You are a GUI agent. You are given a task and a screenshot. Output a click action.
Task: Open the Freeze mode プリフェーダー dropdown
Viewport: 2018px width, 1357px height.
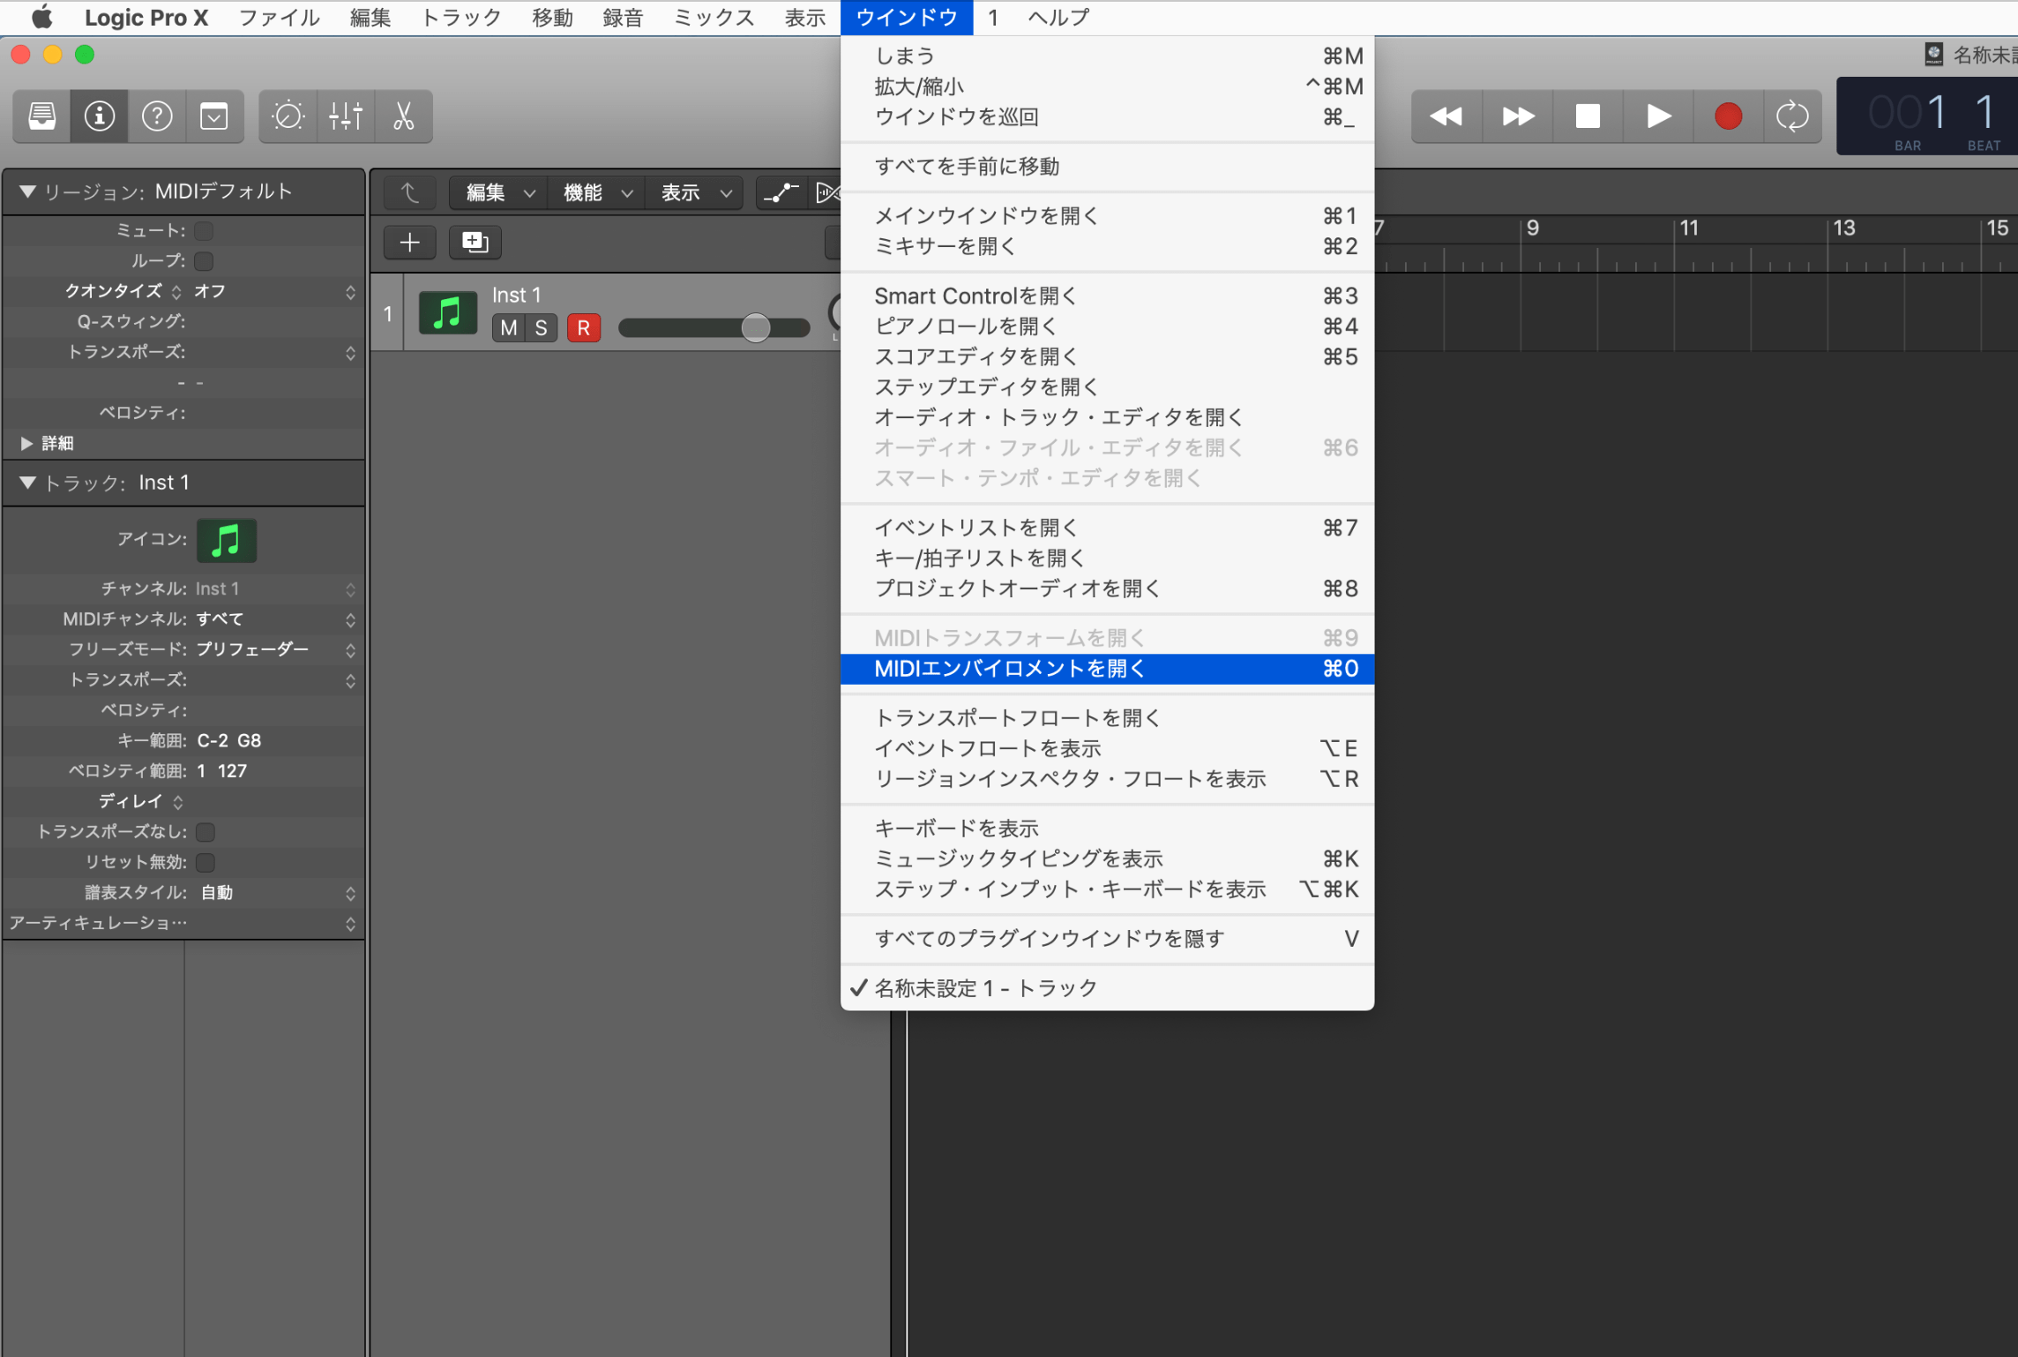pyautogui.click(x=275, y=649)
